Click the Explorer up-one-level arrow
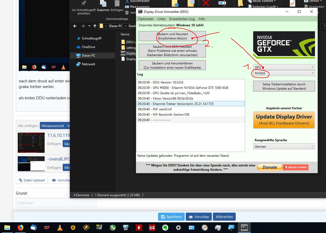The image size is (326, 233). click(x=95, y=26)
